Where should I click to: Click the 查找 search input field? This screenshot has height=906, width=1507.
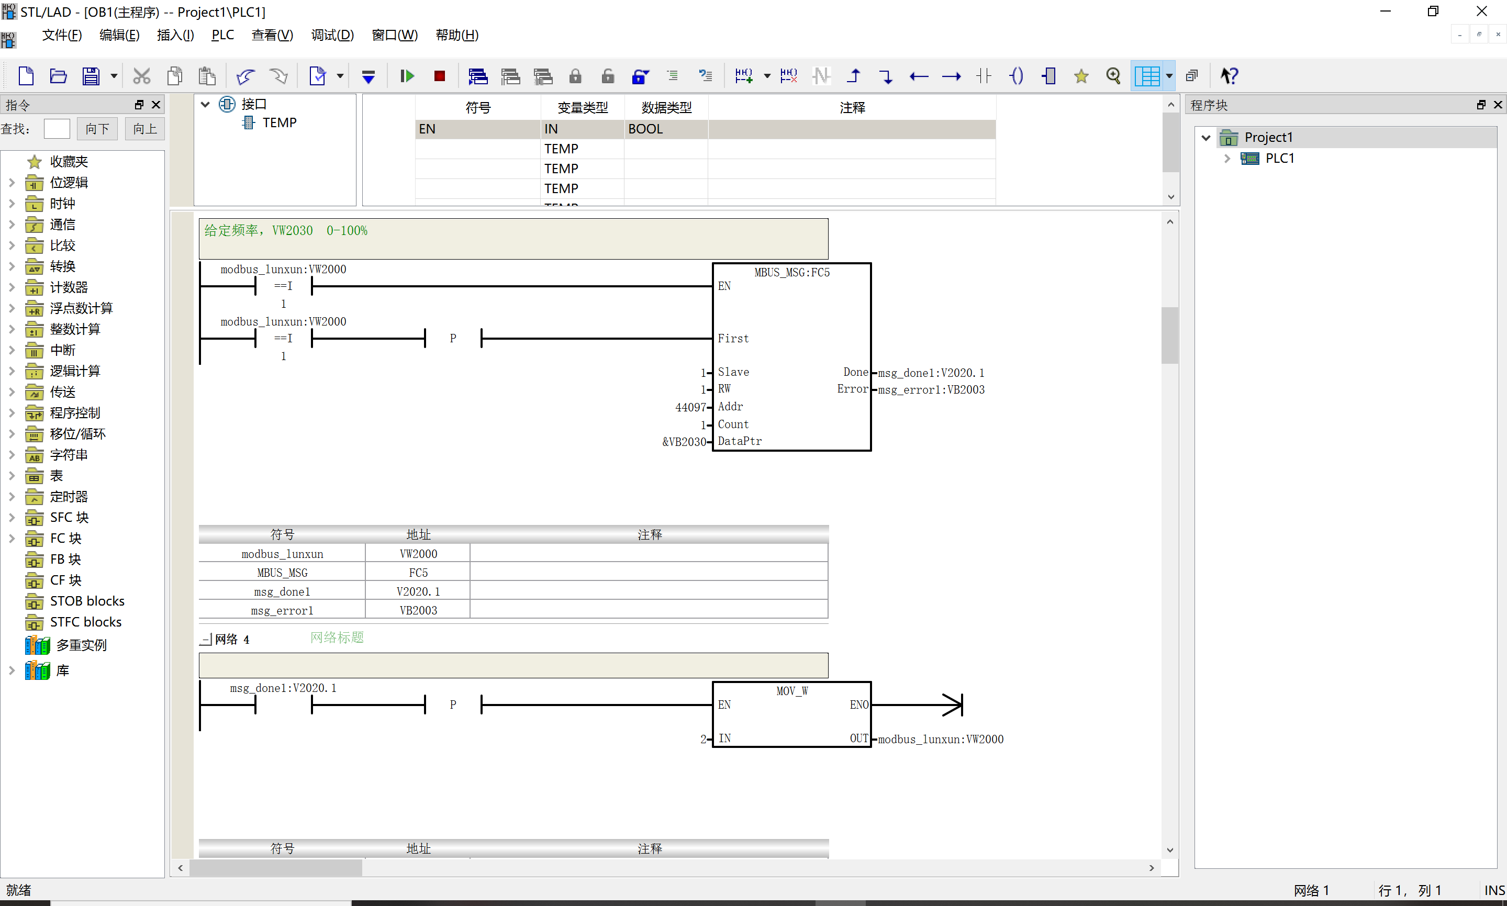(58, 129)
